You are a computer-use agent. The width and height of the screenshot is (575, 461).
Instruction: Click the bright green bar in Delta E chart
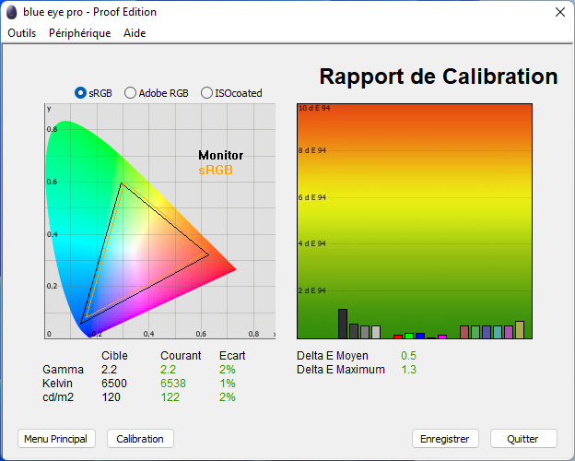click(409, 336)
